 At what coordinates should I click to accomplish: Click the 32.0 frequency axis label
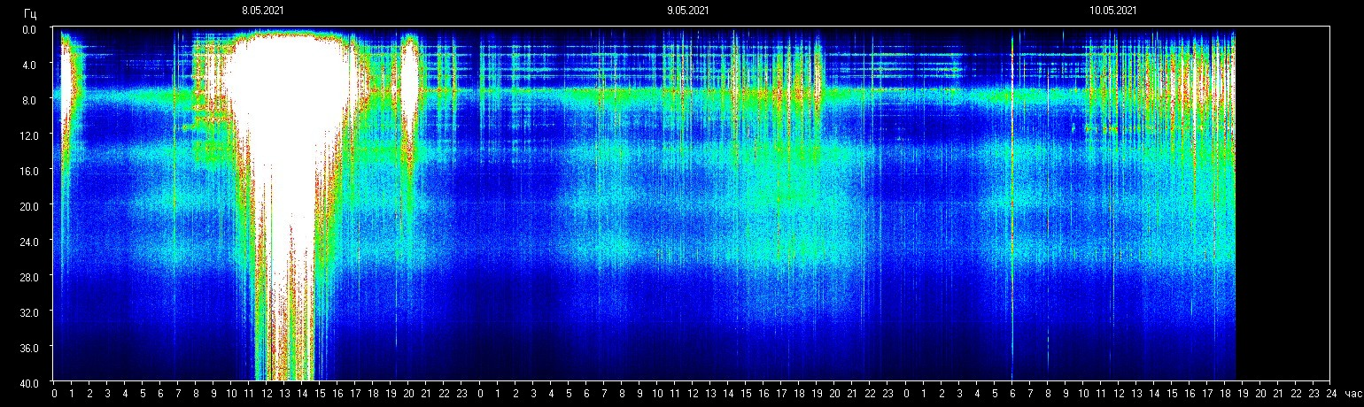28,311
